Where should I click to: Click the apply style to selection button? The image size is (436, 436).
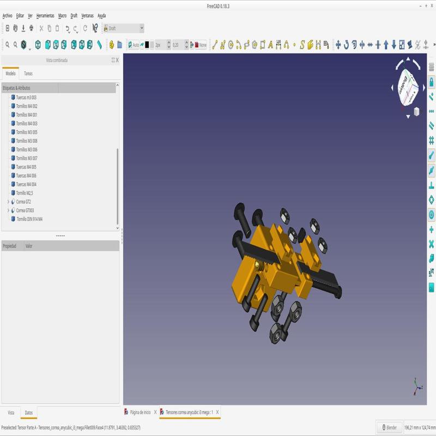point(192,45)
